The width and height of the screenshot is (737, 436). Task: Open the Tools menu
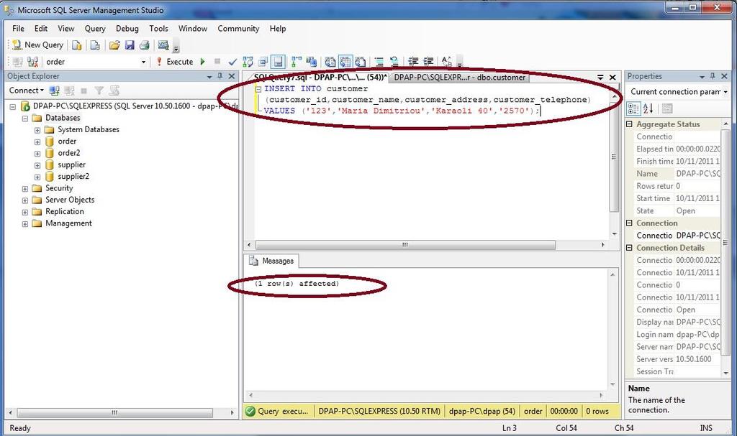158,29
